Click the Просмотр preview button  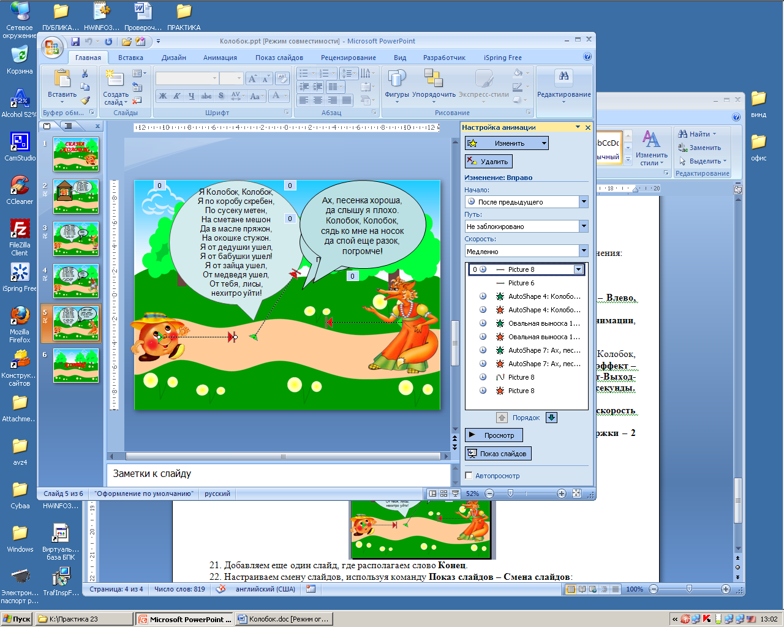(494, 435)
